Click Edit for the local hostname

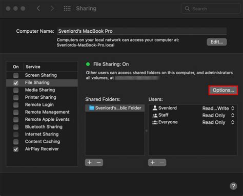click(217, 42)
